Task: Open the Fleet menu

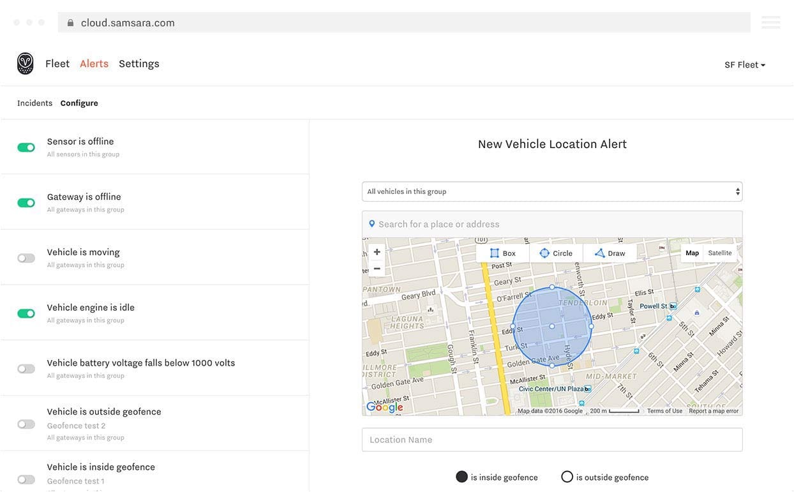Action: pos(57,63)
